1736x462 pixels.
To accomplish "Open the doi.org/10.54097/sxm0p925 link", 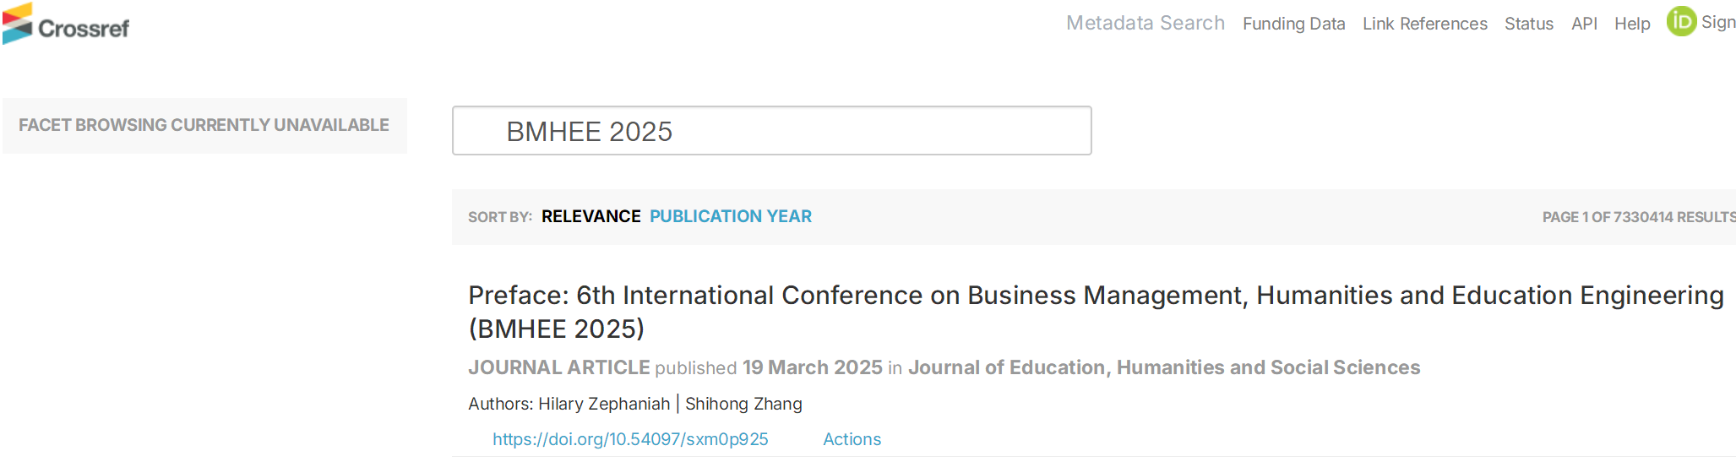I will pyautogui.click(x=630, y=440).
